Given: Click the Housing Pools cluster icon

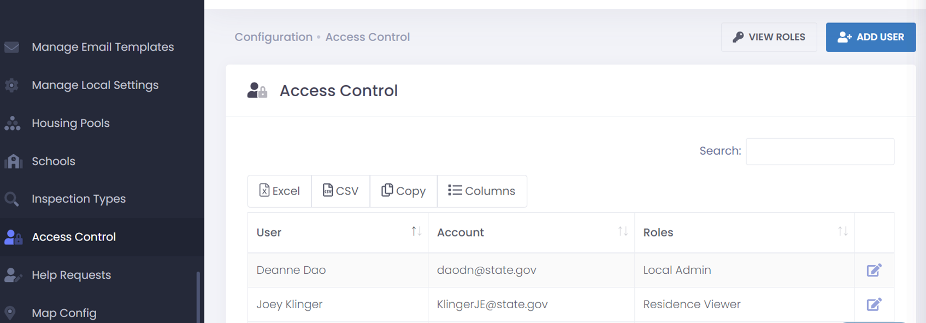Looking at the screenshot, I should pyautogui.click(x=12, y=123).
